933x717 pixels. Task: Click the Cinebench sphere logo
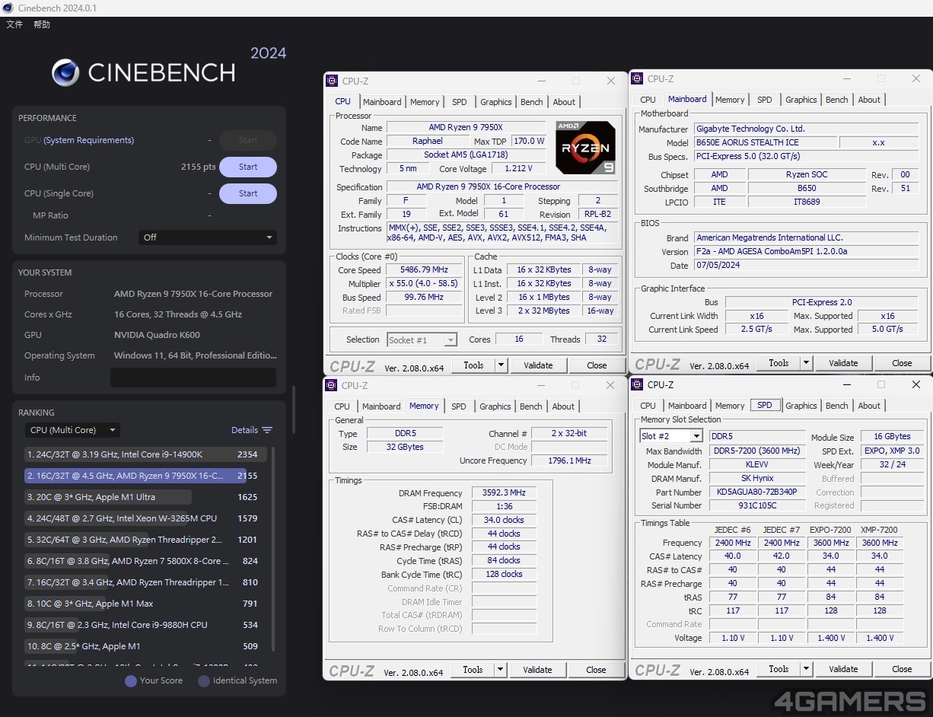tap(65, 72)
